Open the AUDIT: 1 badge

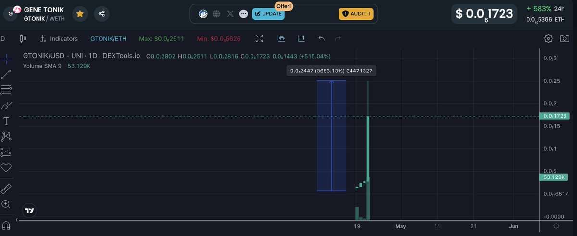[x=356, y=14]
